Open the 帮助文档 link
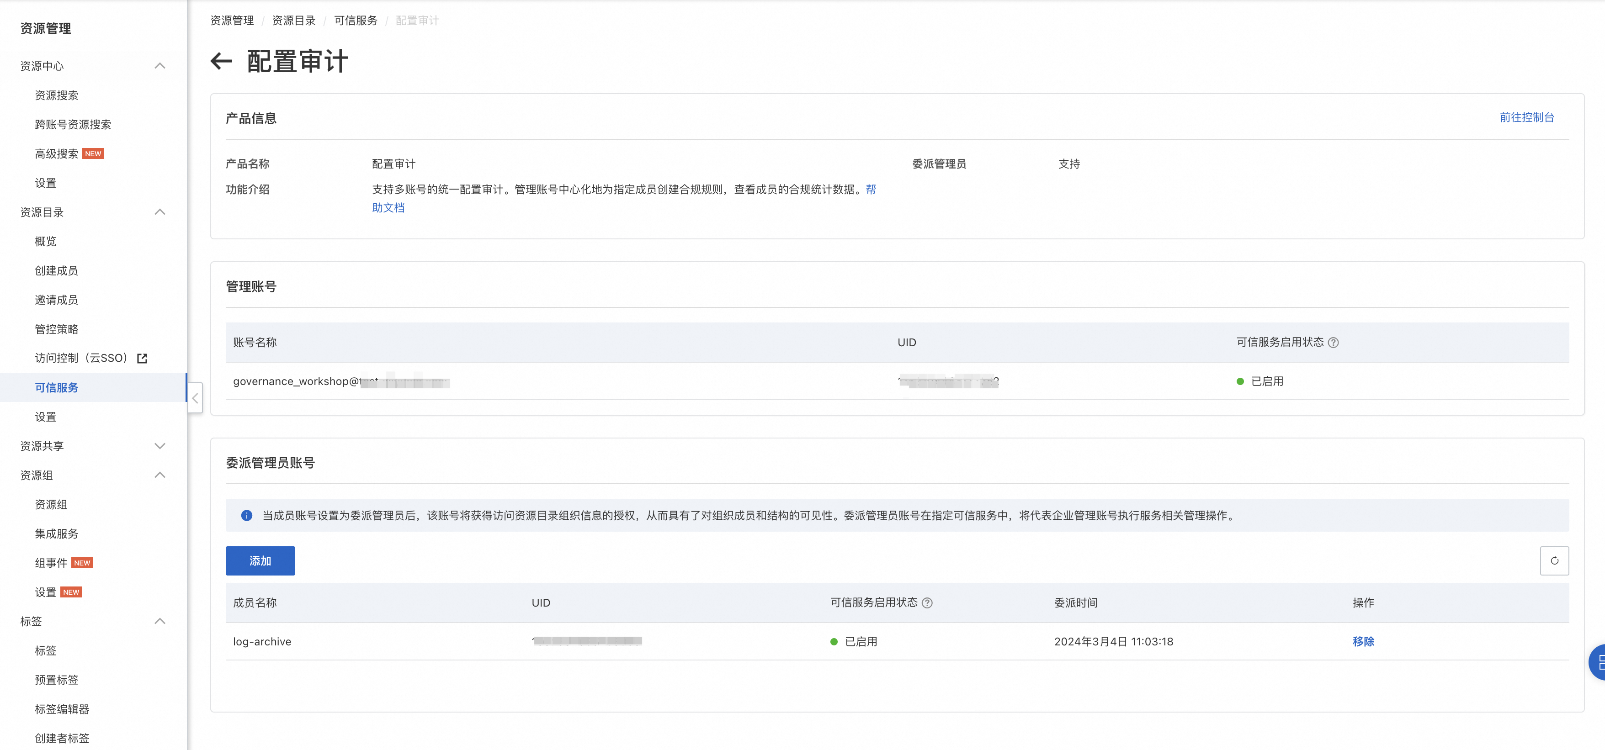Screen dimensions: 1605x750 [x=388, y=207]
